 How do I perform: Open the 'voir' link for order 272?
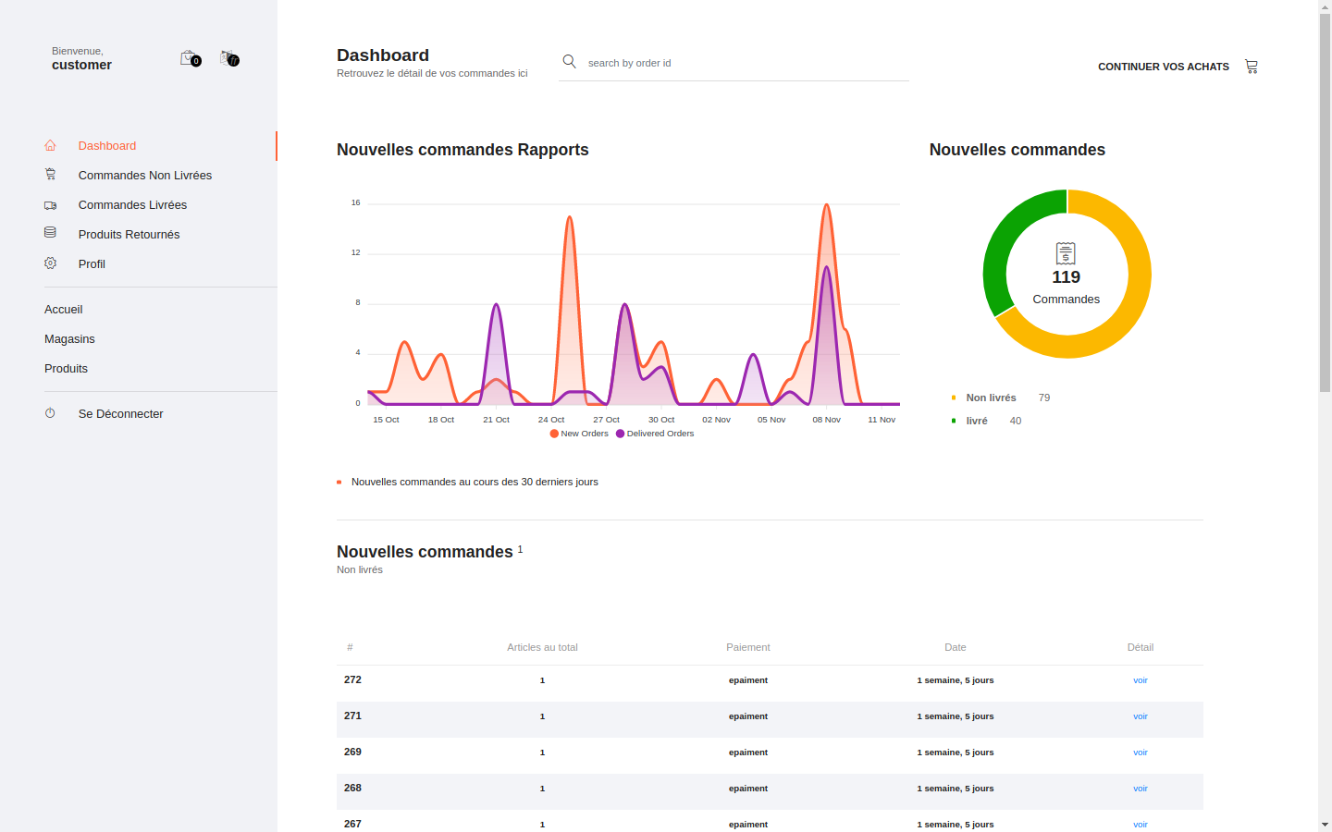[1140, 680]
